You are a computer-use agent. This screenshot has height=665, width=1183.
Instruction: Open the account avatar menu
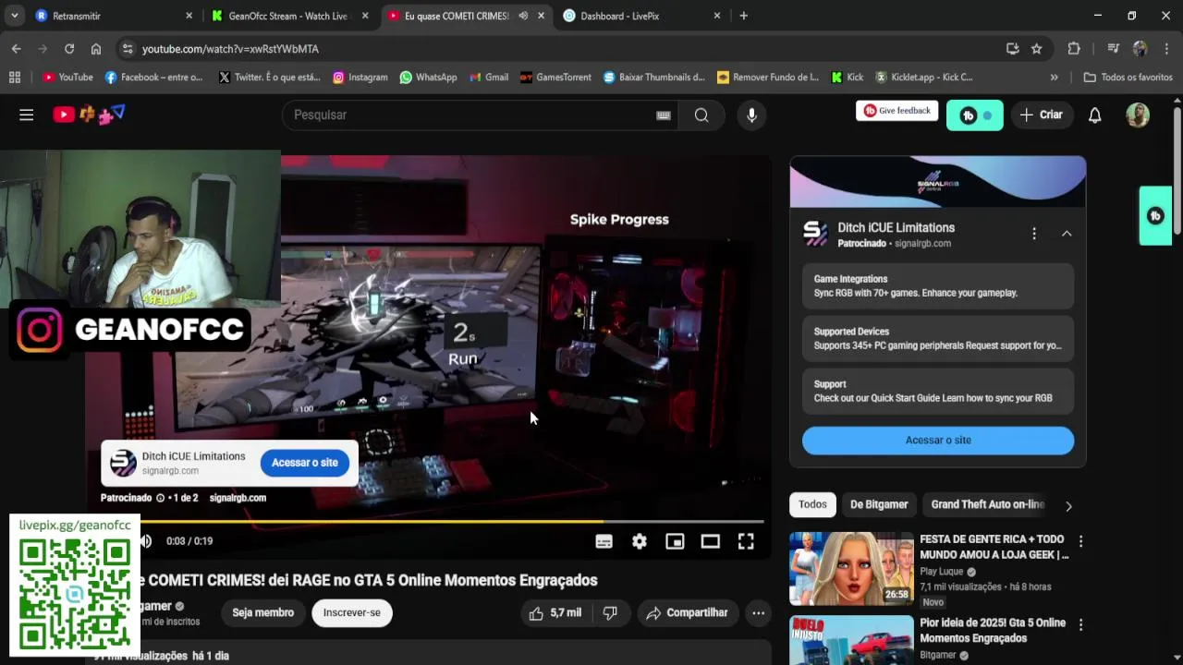pyautogui.click(x=1138, y=115)
